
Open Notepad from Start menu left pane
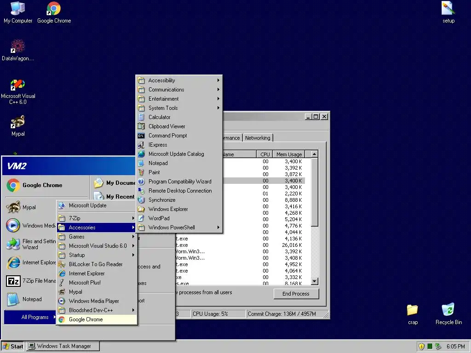30,299
